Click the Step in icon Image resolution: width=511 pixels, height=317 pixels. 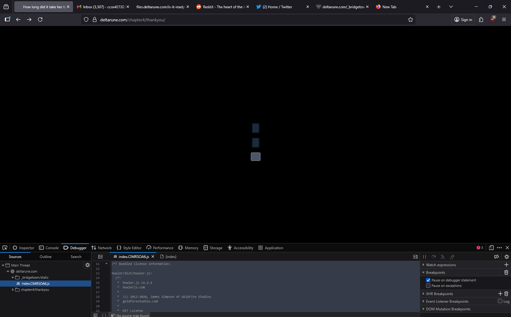pyautogui.click(x=443, y=257)
